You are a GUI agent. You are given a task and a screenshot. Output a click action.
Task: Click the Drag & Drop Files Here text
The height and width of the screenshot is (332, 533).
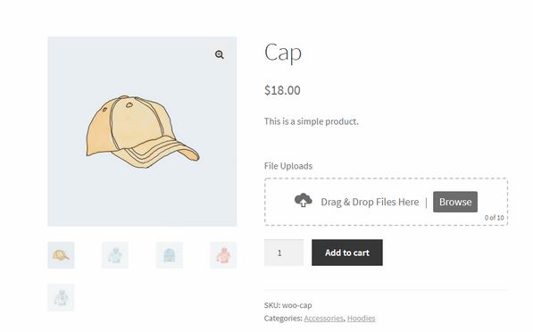pos(370,202)
